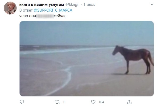Open the kkngi_ profile avatar picture
157x106 pixels.
point(10,8)
